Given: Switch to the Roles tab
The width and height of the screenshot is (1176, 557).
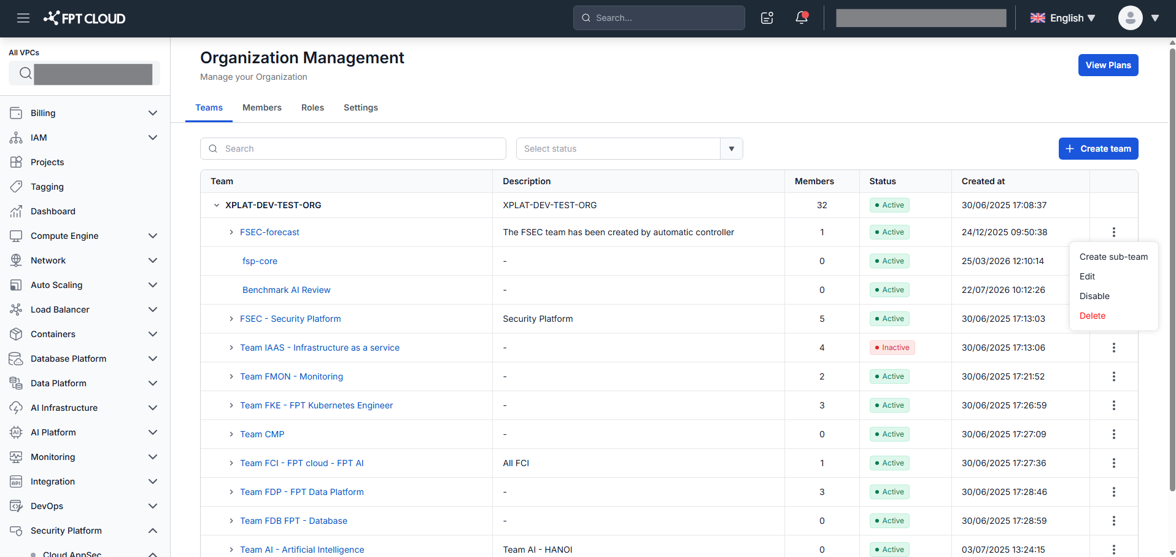Looking at the screenshot, I should [312, 107].
